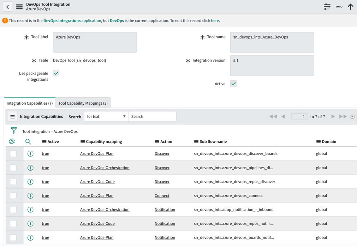
Task: Toggle column search magnifier icon
Action: pyautogui.click(x=28, y=142)
